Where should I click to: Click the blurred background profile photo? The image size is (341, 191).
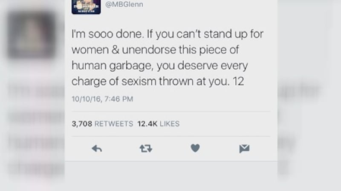[32, 35]
